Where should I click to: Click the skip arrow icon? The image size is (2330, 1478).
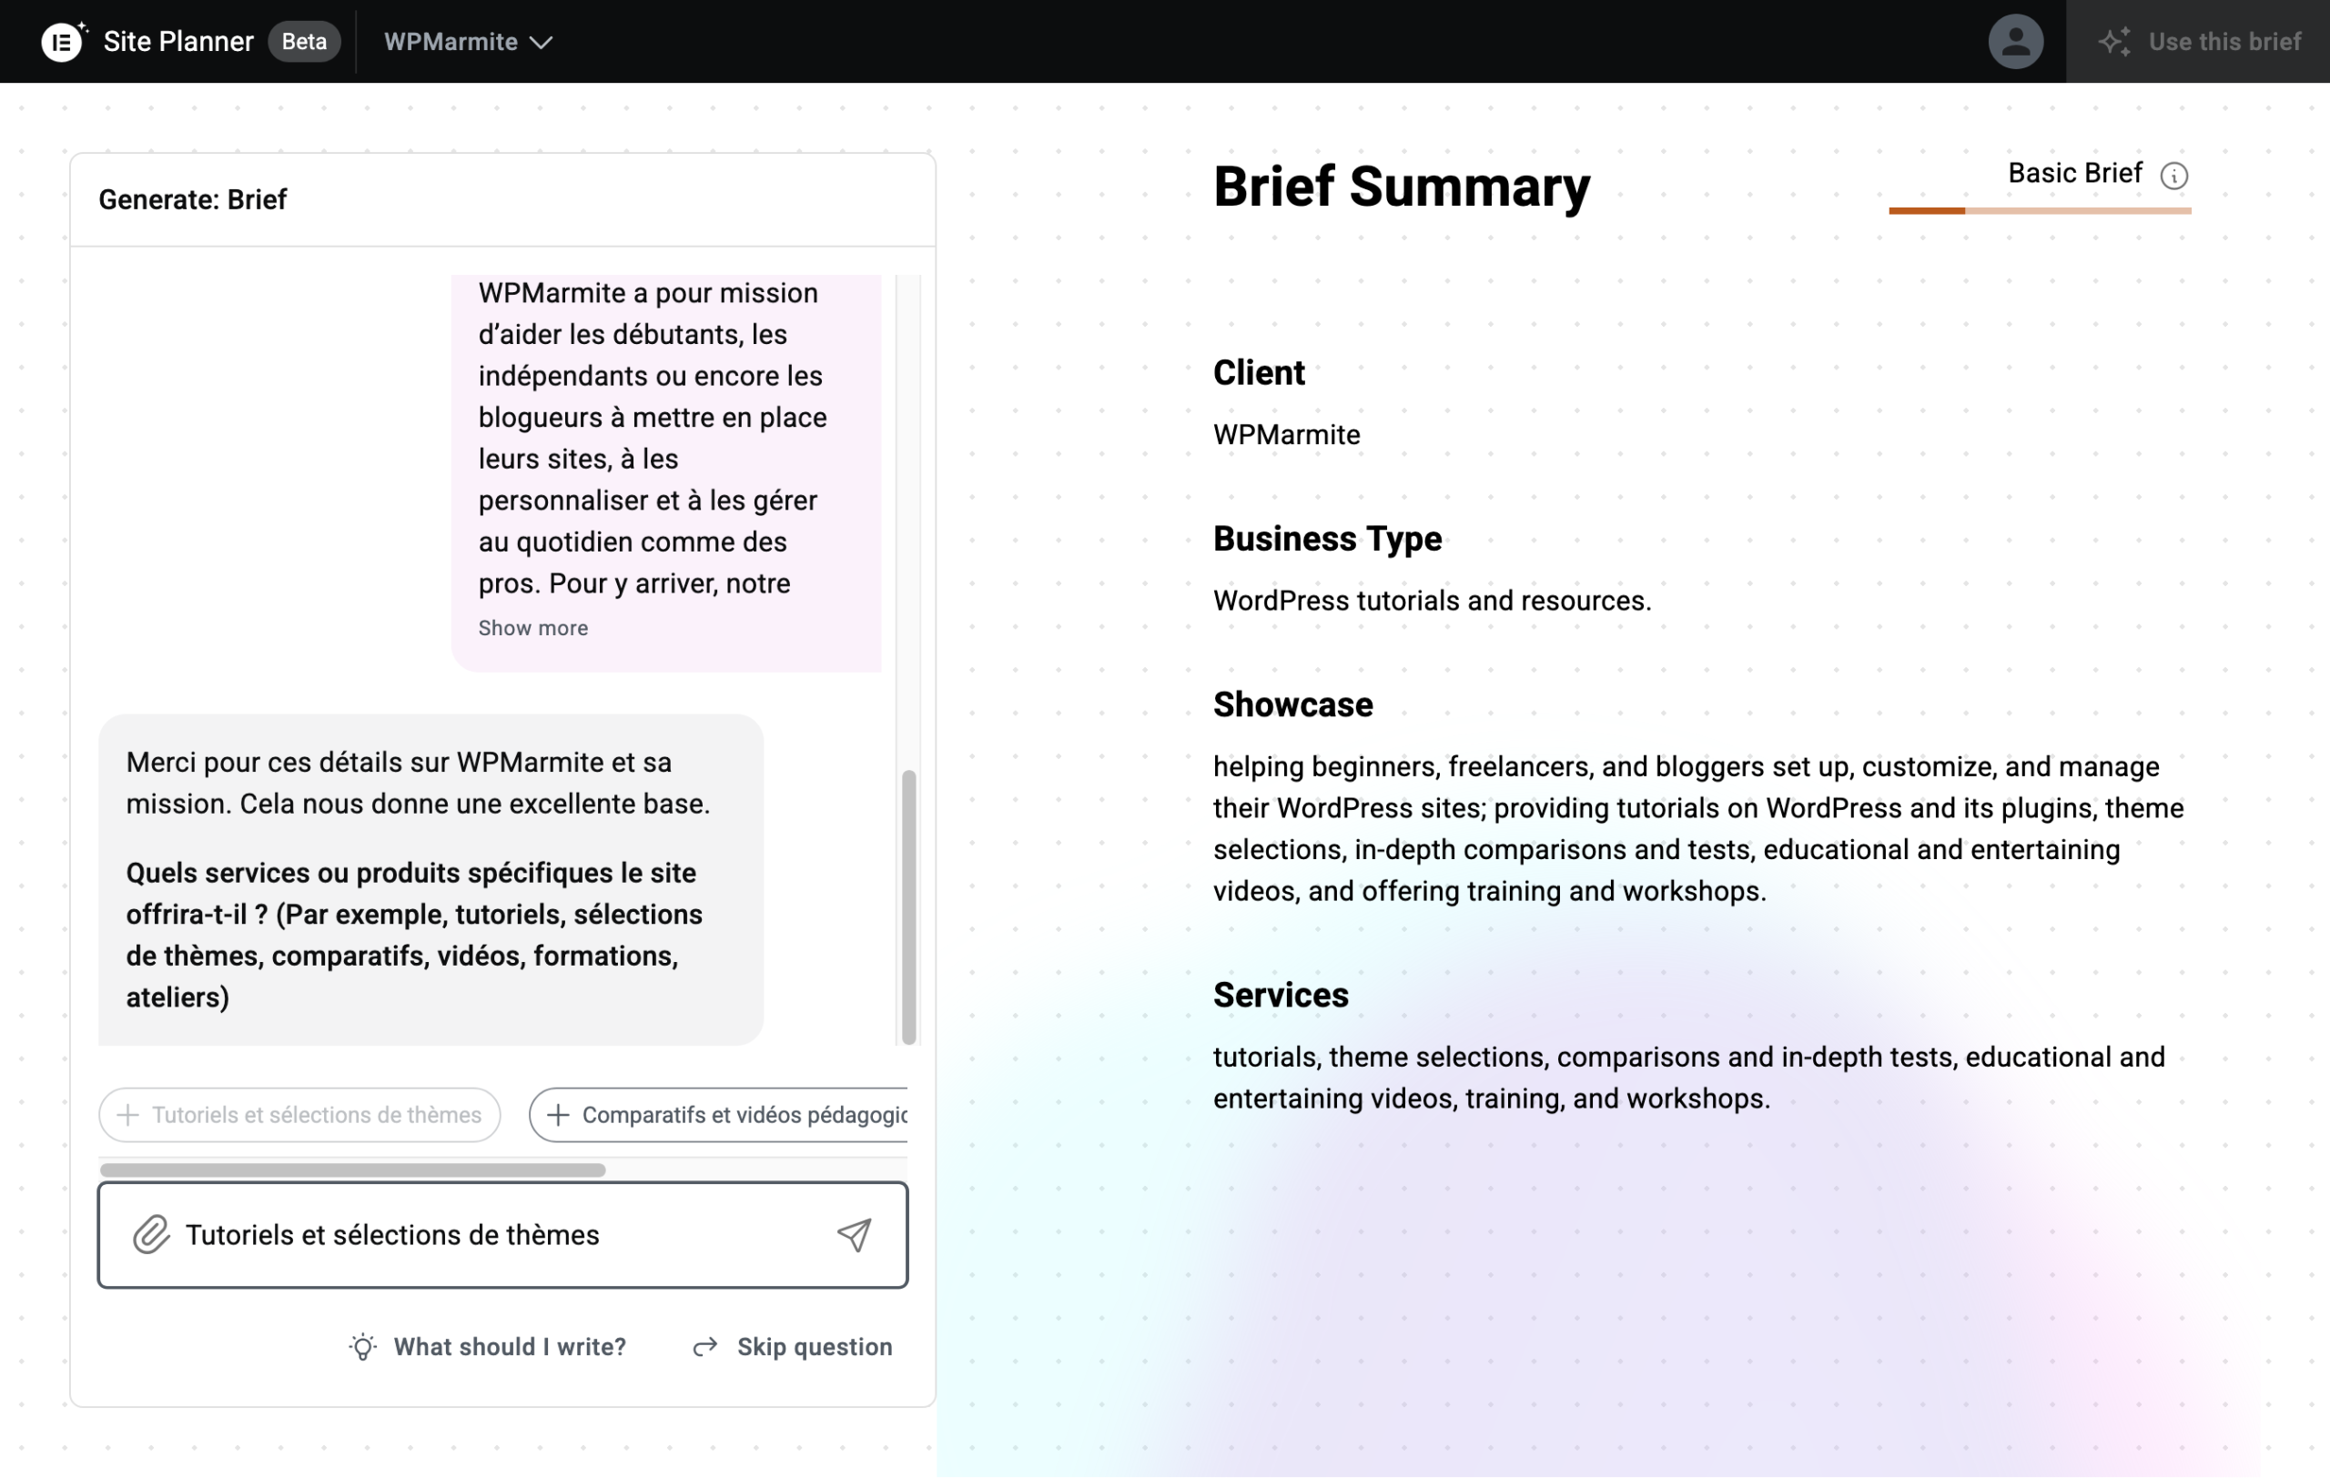705,1348
